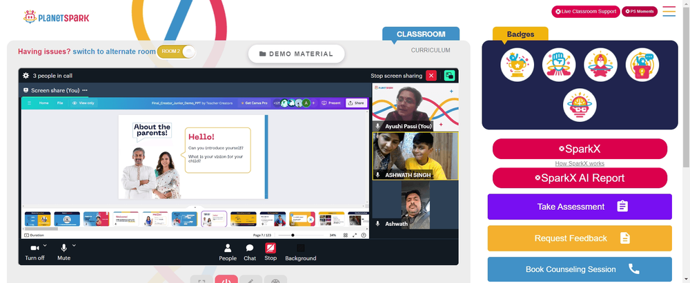Collapse slide thumbnail strip chevron

coord(195,207)
